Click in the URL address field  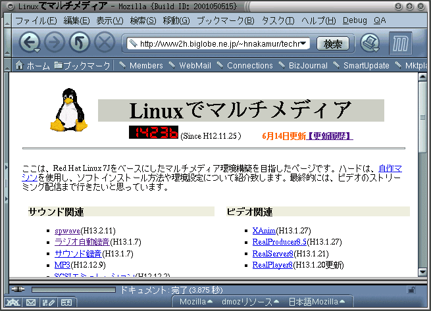pos(218,43)
